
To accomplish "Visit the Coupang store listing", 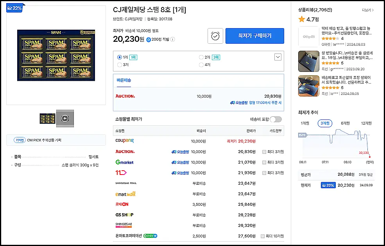I will pyautogui.click(x=125, y=141).
